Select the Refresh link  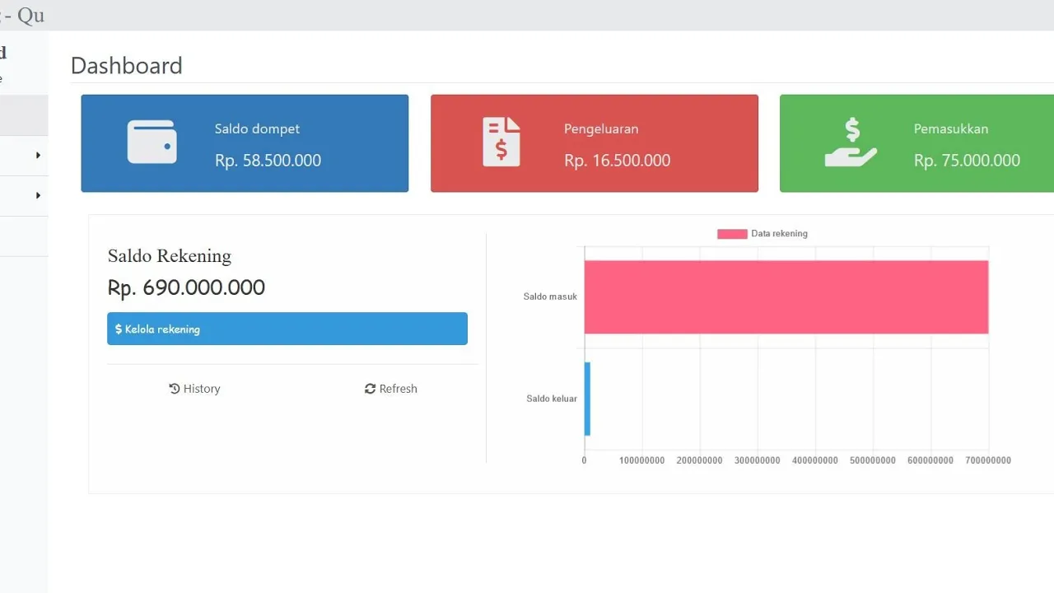391,389
